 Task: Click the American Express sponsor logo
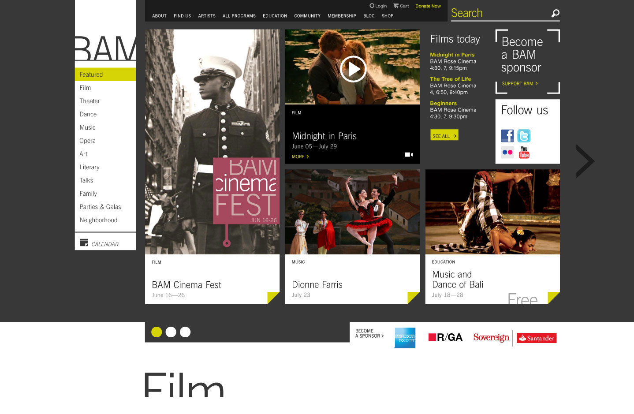pos(405,338)
